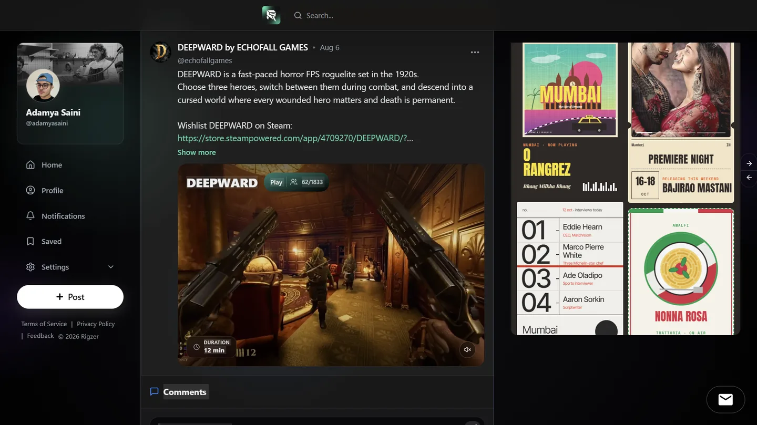Click the Home house icon in the sidebar
757x425 pixels.
(30, 165)
